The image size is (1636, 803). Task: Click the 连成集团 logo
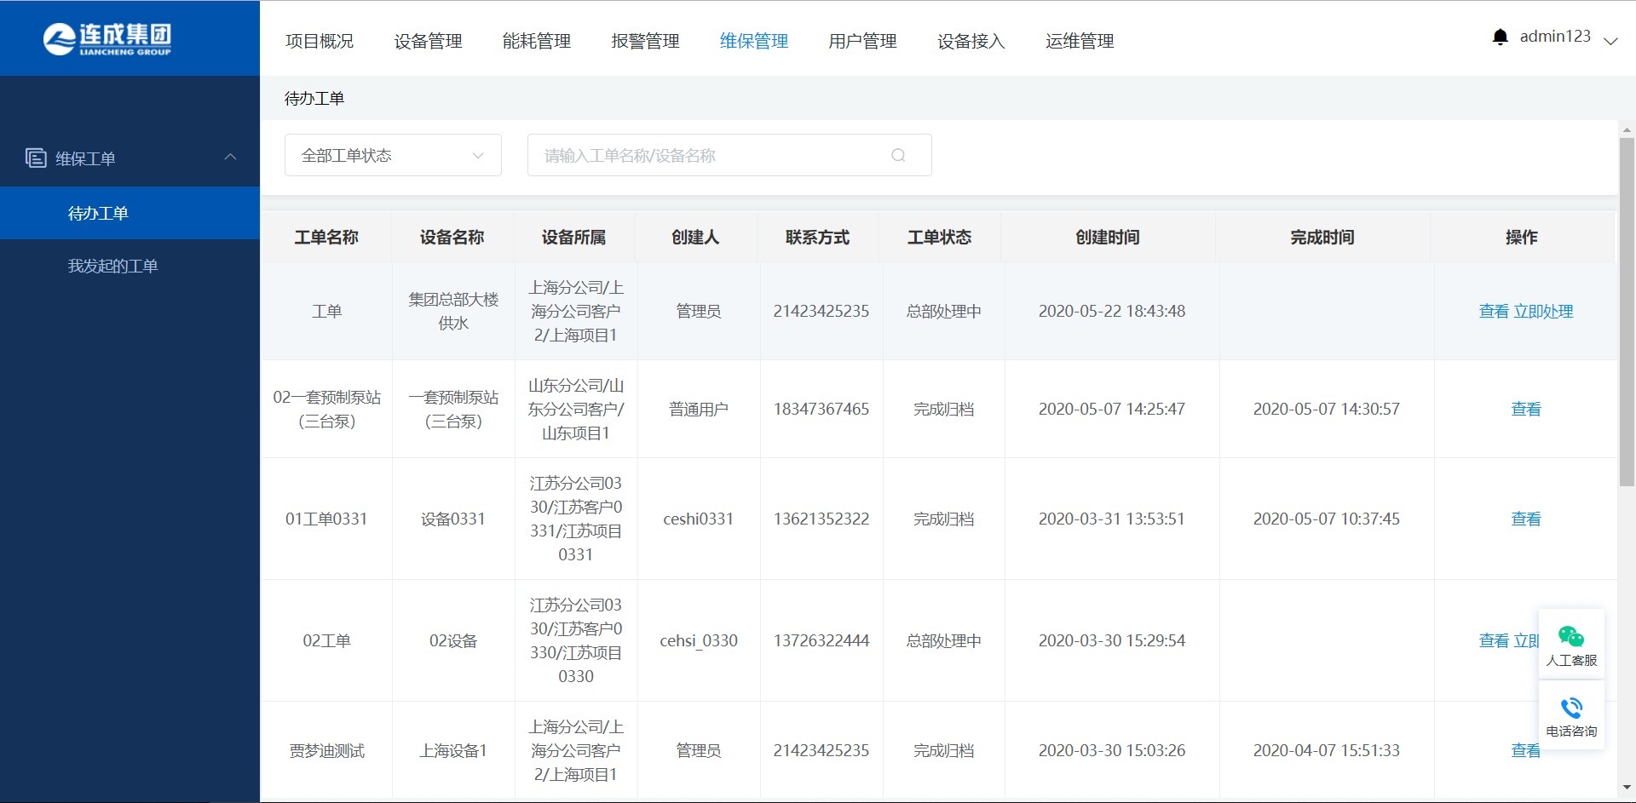coord(107,38)
